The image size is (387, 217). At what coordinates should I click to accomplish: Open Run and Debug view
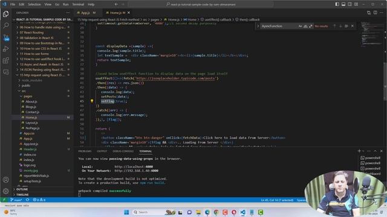(5, 49)
